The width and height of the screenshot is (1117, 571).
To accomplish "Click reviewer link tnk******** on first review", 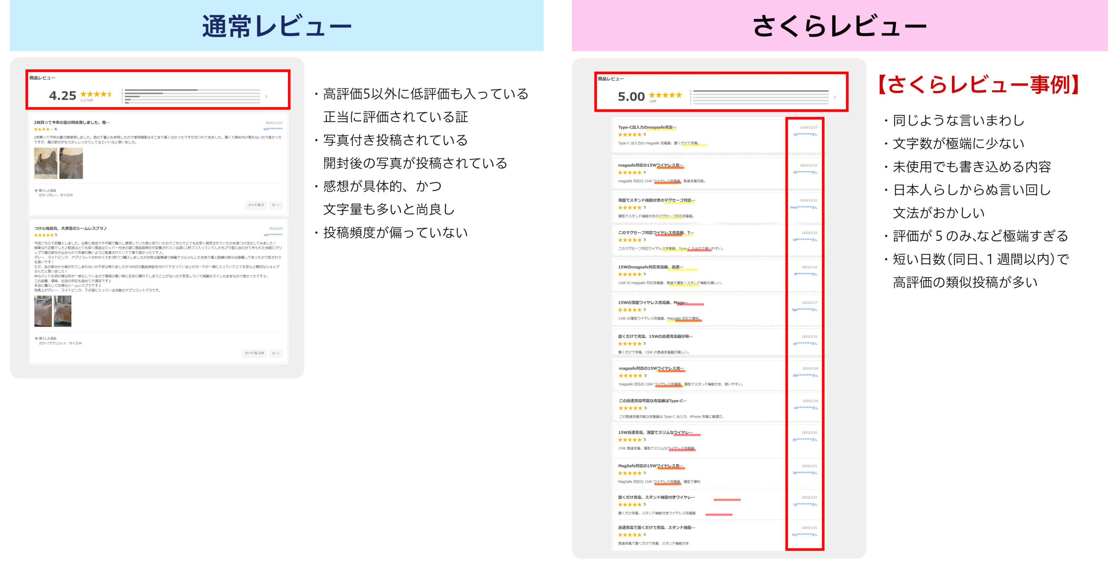I will coord(273,129).
